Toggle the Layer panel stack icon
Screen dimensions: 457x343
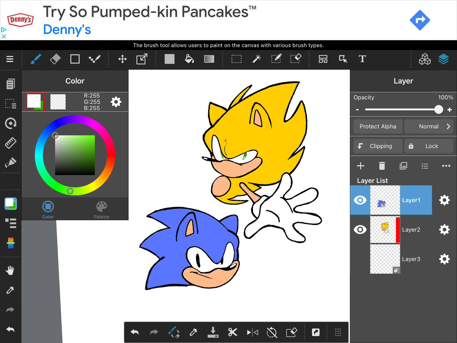coord(444,59)
